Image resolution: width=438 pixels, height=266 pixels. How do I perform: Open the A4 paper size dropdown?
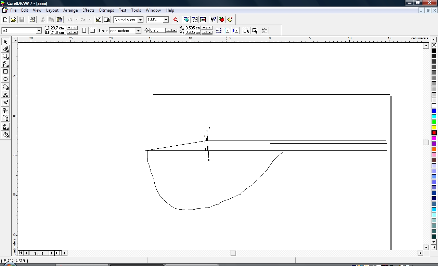(39, 31)
